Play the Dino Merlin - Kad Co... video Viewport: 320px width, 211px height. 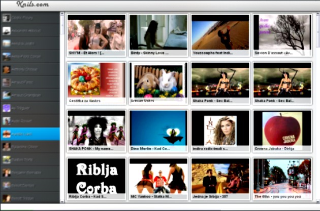[158, 131]
